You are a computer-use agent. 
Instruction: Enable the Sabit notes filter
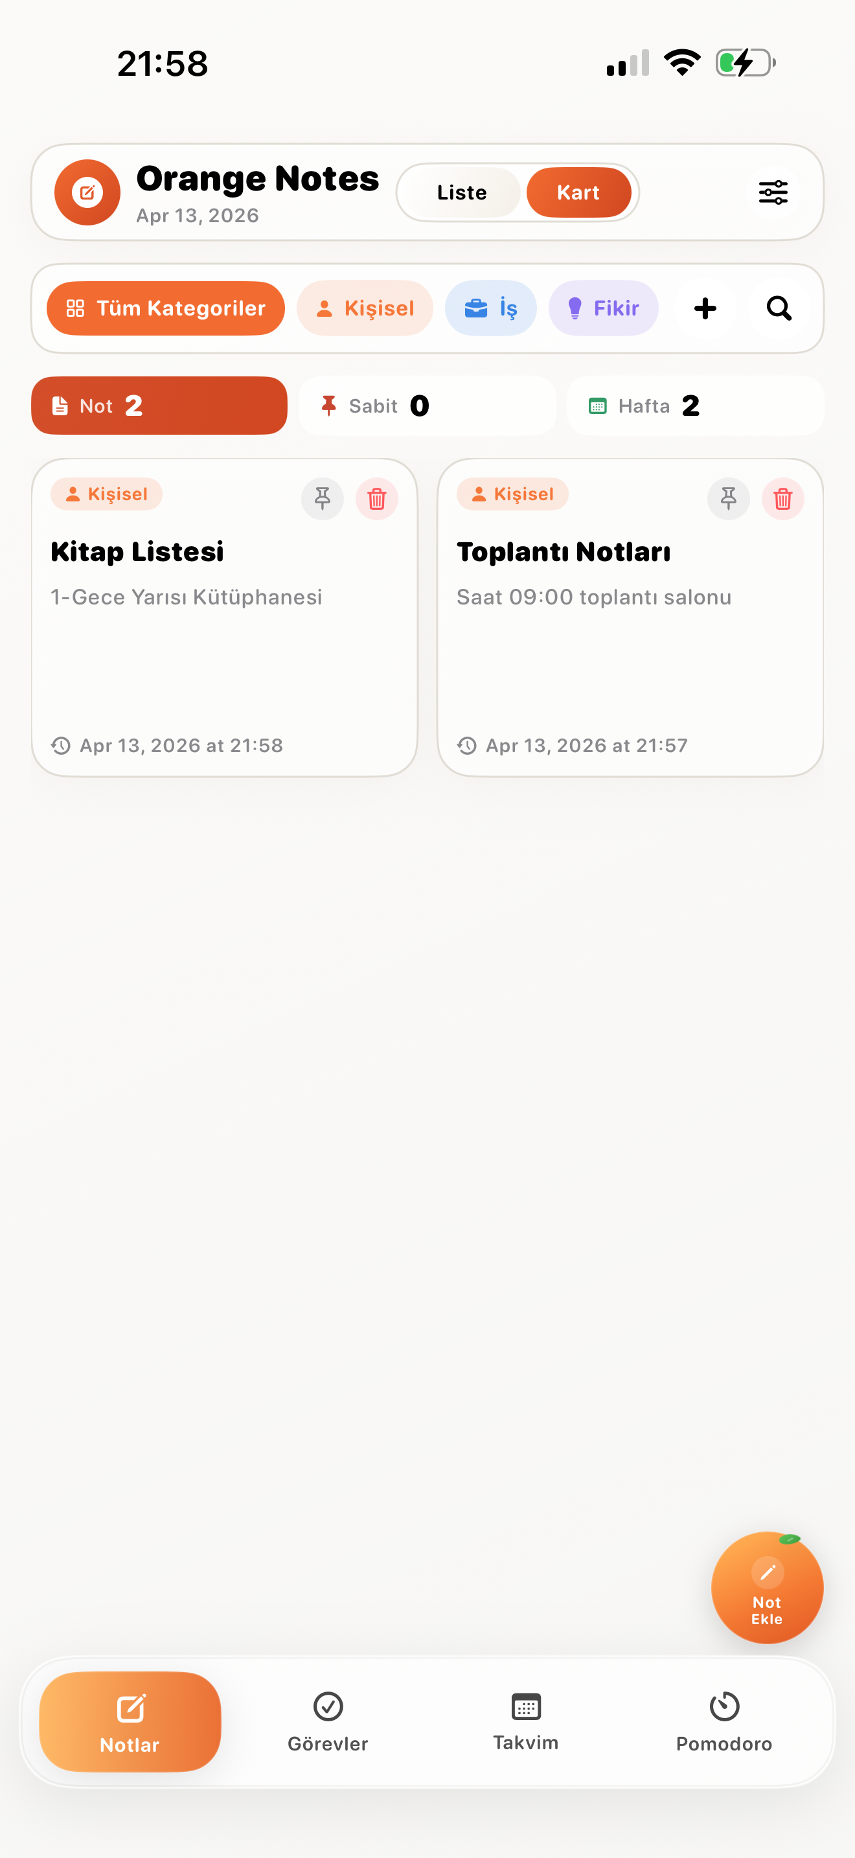click(x=427, y=406)
